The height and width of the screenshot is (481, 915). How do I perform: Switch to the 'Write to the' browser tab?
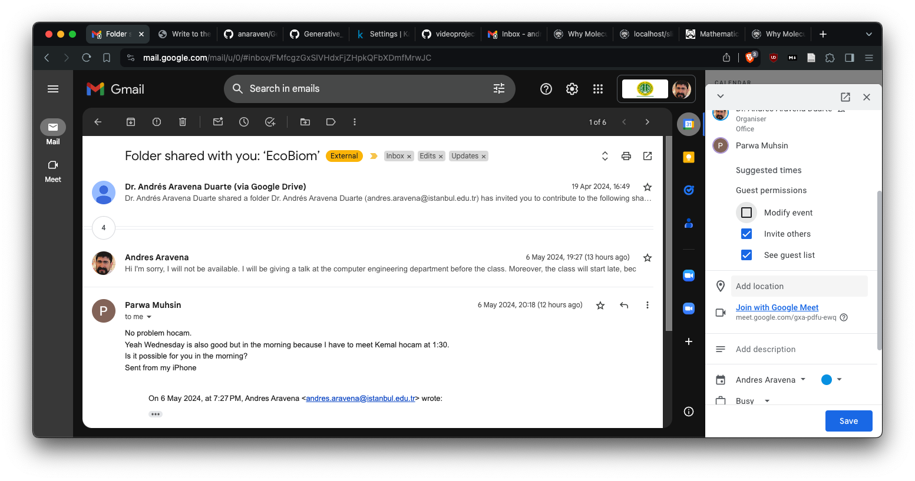pos(184,34)
